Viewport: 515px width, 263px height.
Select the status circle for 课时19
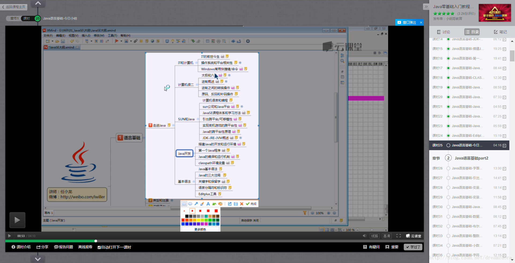tap(448, 87)
